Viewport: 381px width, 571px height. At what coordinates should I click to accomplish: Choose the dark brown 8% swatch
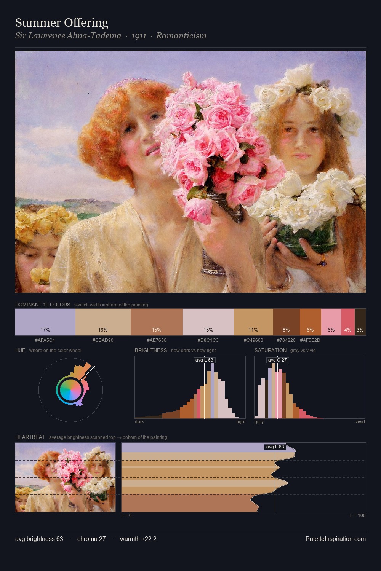(287, 322)
